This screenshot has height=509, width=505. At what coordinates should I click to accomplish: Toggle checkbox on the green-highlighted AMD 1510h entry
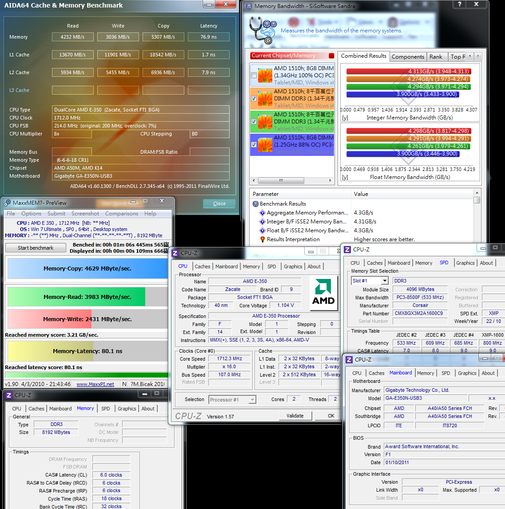pos(254,121)
